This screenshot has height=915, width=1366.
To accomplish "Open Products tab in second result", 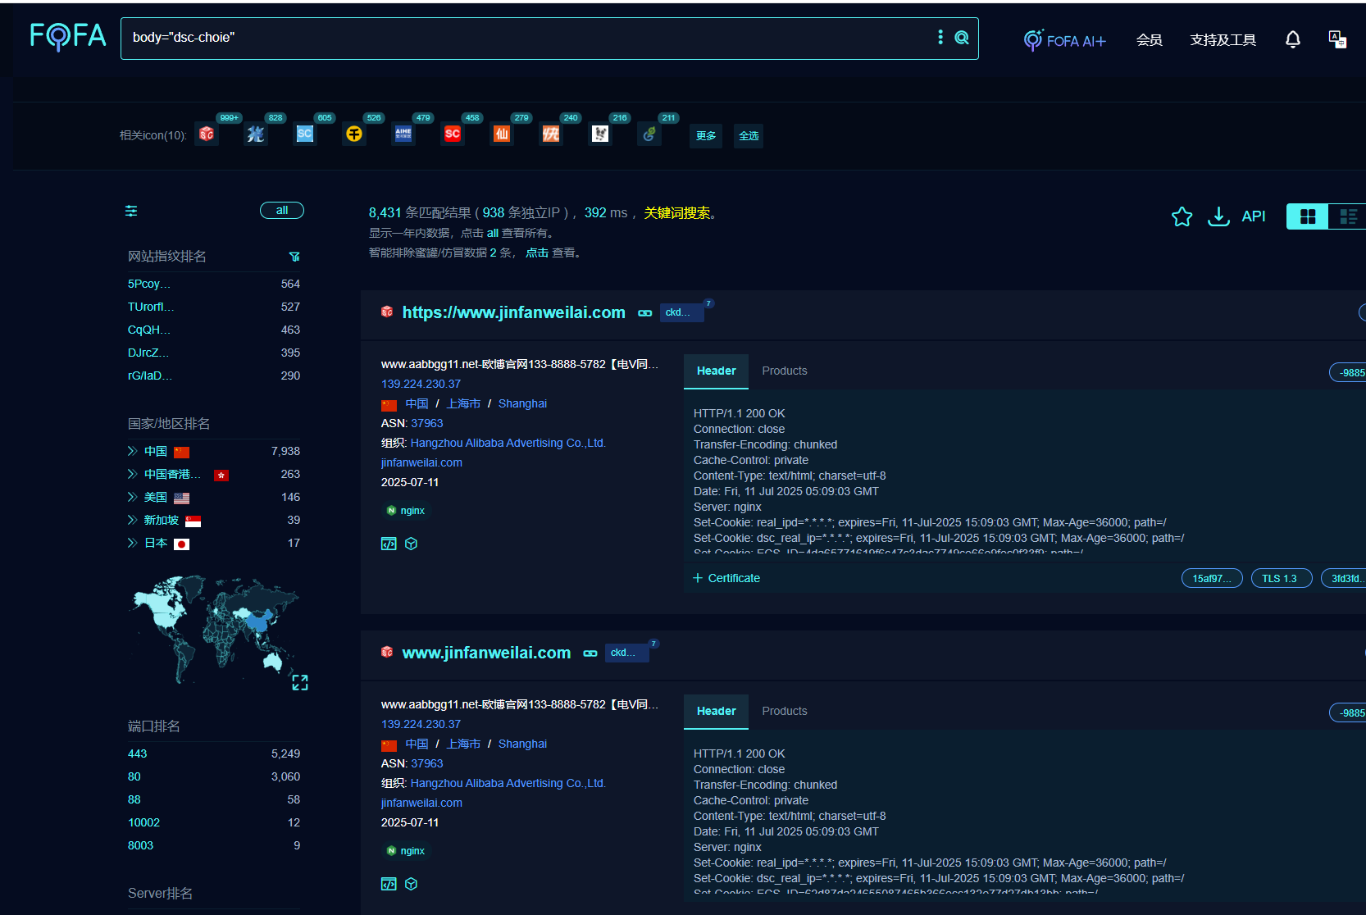I will pyautogui.click(x=785, y=711).
